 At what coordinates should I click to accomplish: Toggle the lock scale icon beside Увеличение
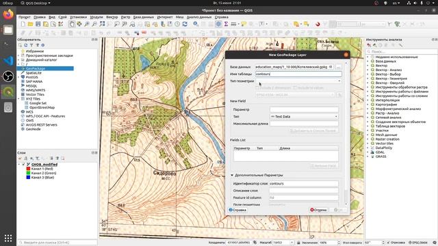pyautogui.click(x=298, y=243)
